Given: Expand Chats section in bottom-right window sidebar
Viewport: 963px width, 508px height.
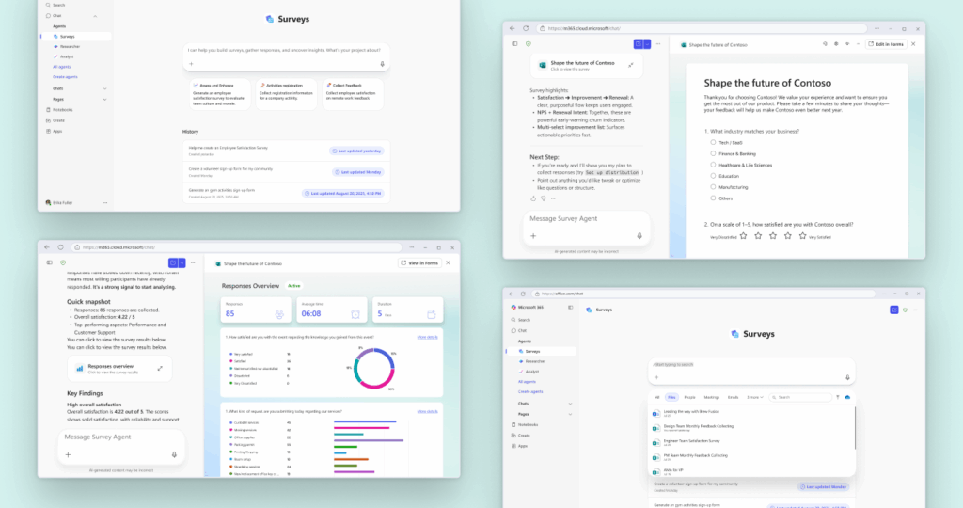Looking at the screenshot, I should (x=571, y=404).
